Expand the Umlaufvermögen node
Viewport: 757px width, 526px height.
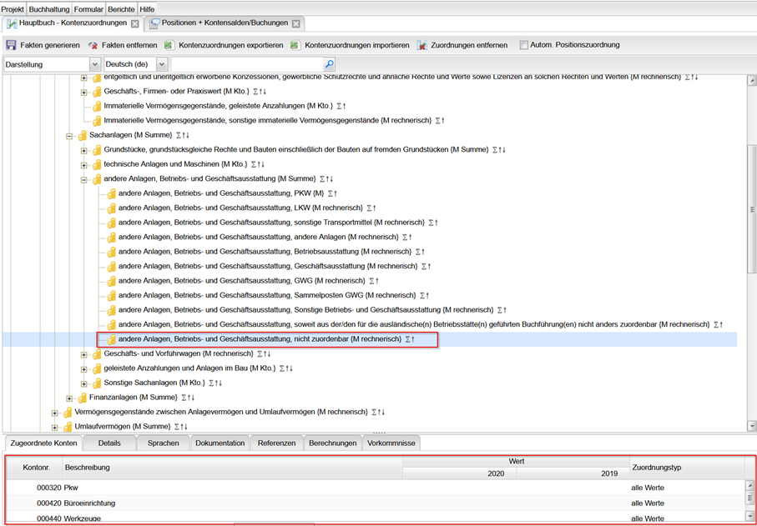coord(54,428)
